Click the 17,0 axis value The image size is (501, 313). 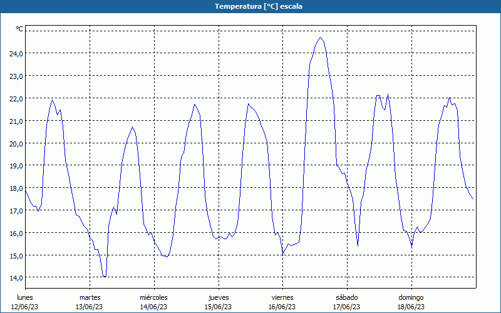[x=16, y=211]
